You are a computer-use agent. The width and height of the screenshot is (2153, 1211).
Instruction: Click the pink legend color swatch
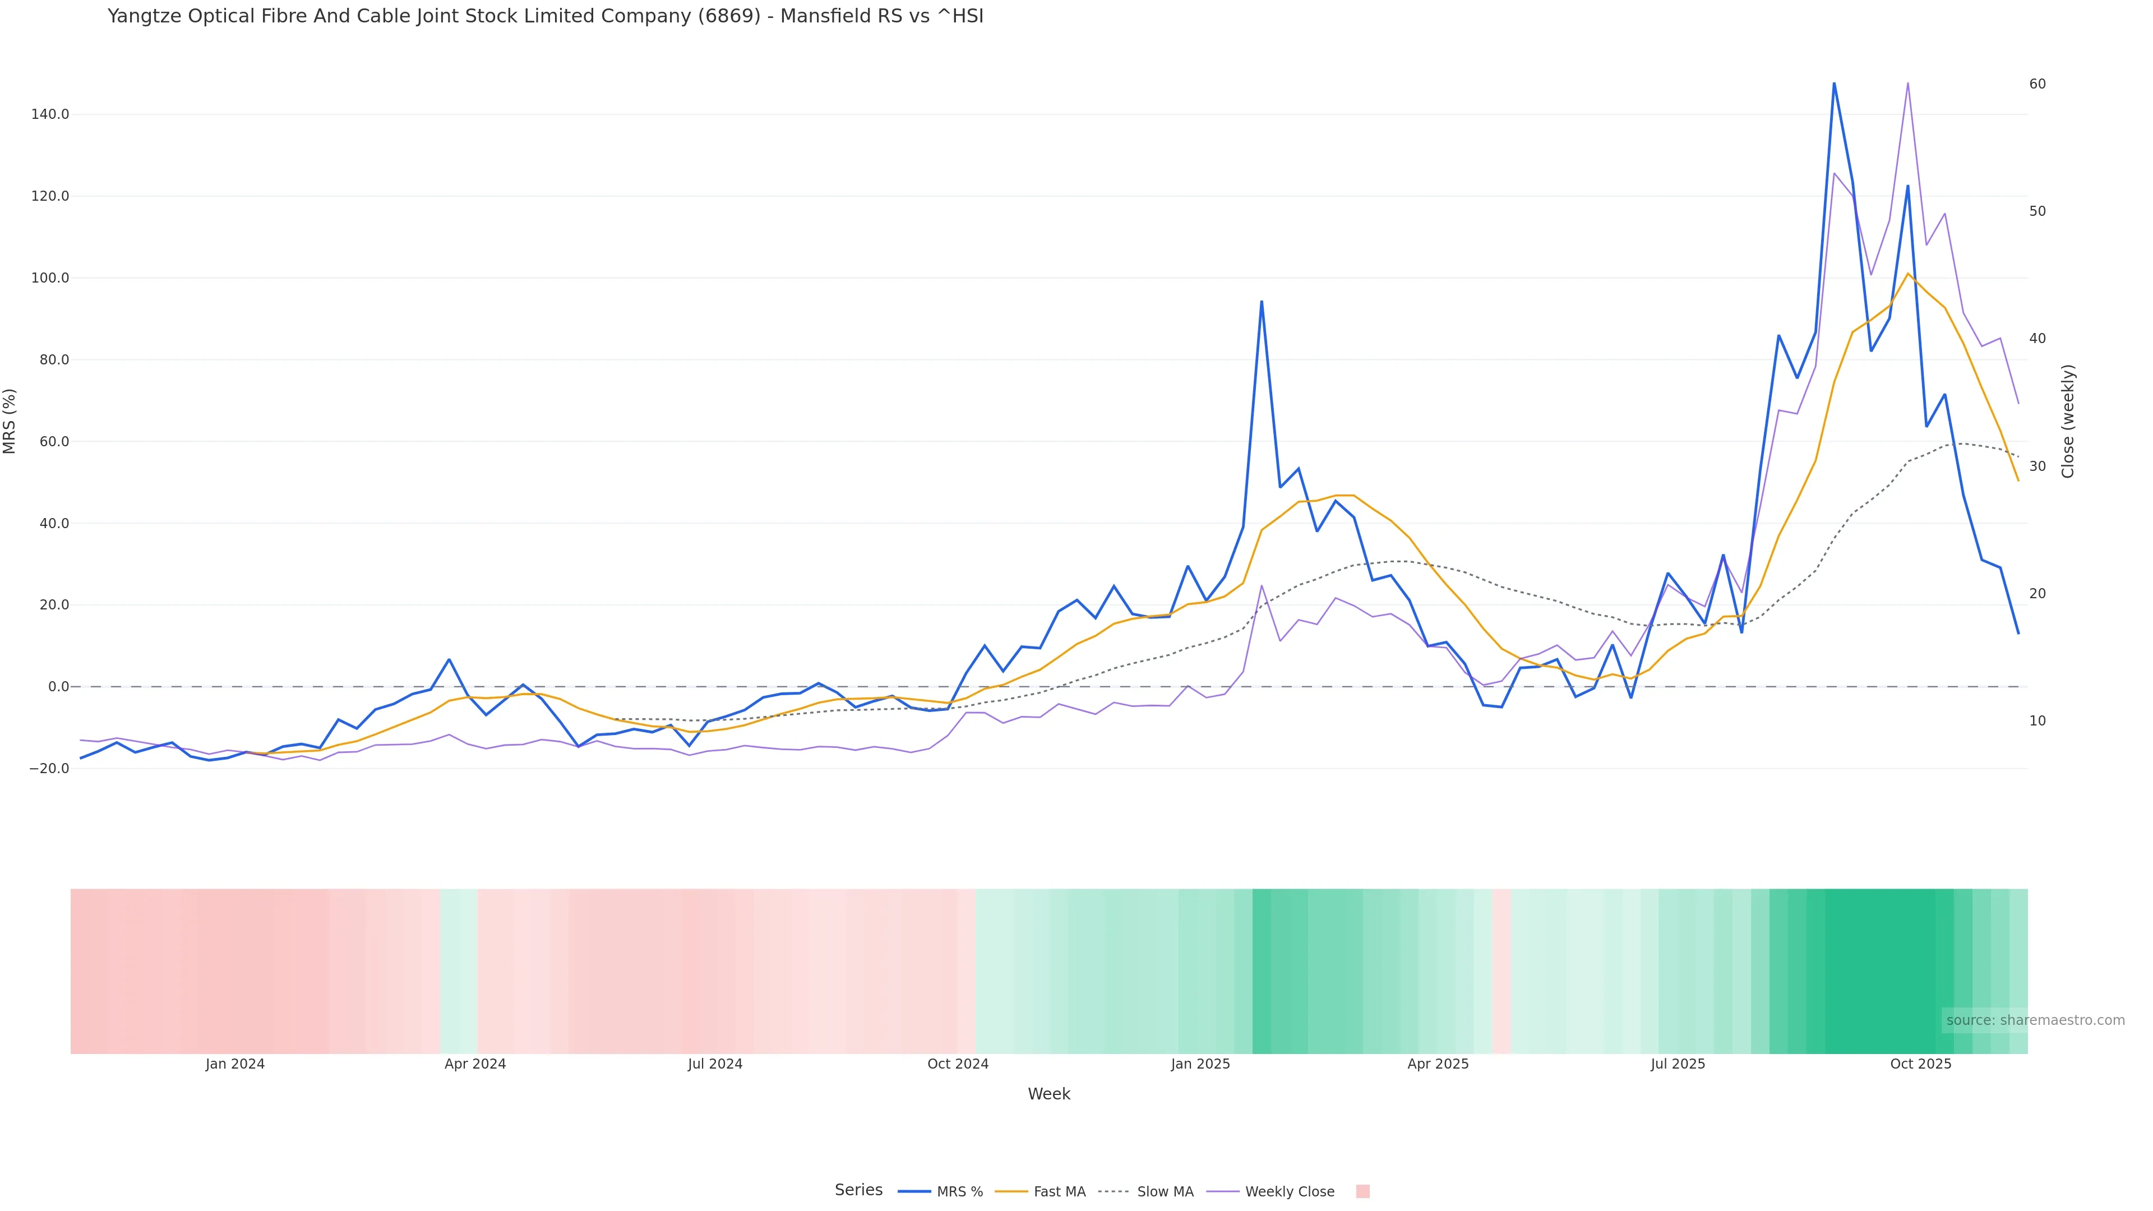coord(1362,1192)
